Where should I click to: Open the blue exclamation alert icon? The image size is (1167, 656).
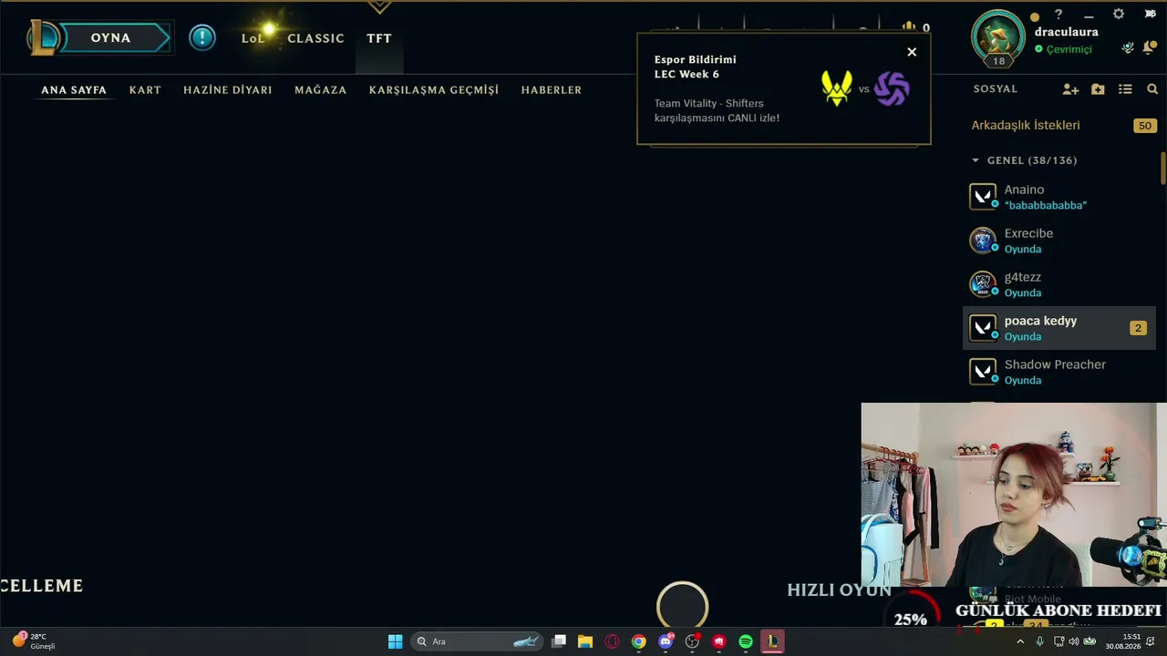[x=202, y=37]
